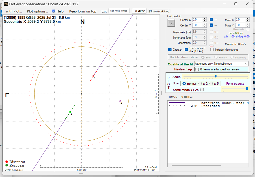Select the x 2 size radio button
The width and height of the screenshot is (255, 177).
coord(200,84)
